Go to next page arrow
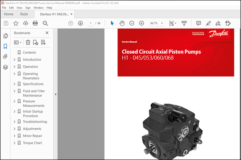Viewport: 241px width, 160px height. pyautogui.click(x=80, y=23)
